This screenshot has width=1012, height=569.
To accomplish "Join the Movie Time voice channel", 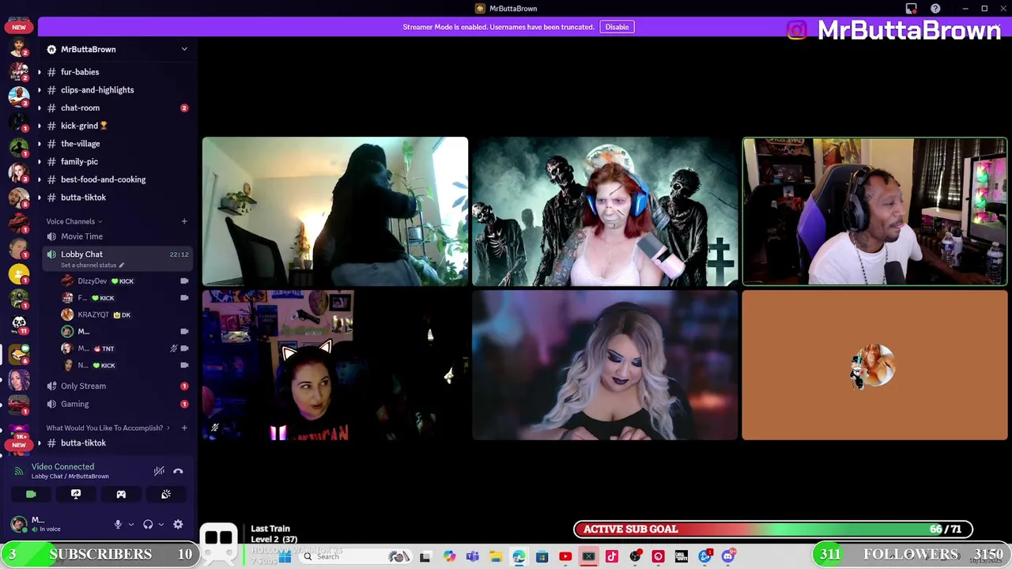I will [x=118, y=236].
